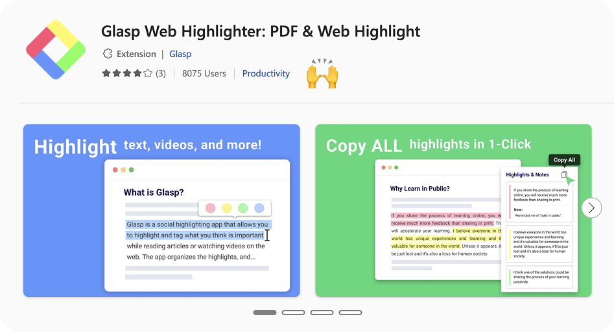Click the green-marked note card
The image size is (614, 332).
539,277
